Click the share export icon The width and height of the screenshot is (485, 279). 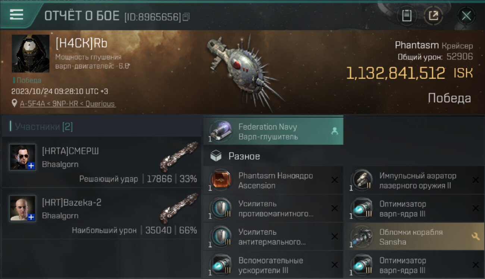[x=433, y=16]
